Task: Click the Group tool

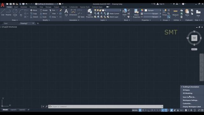Action: (x=164, y=12)
